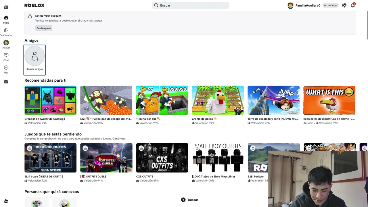The image size is (368, 207).
Task: Click the Y button icon beside Buscar
Action: (x=183, y=200)
